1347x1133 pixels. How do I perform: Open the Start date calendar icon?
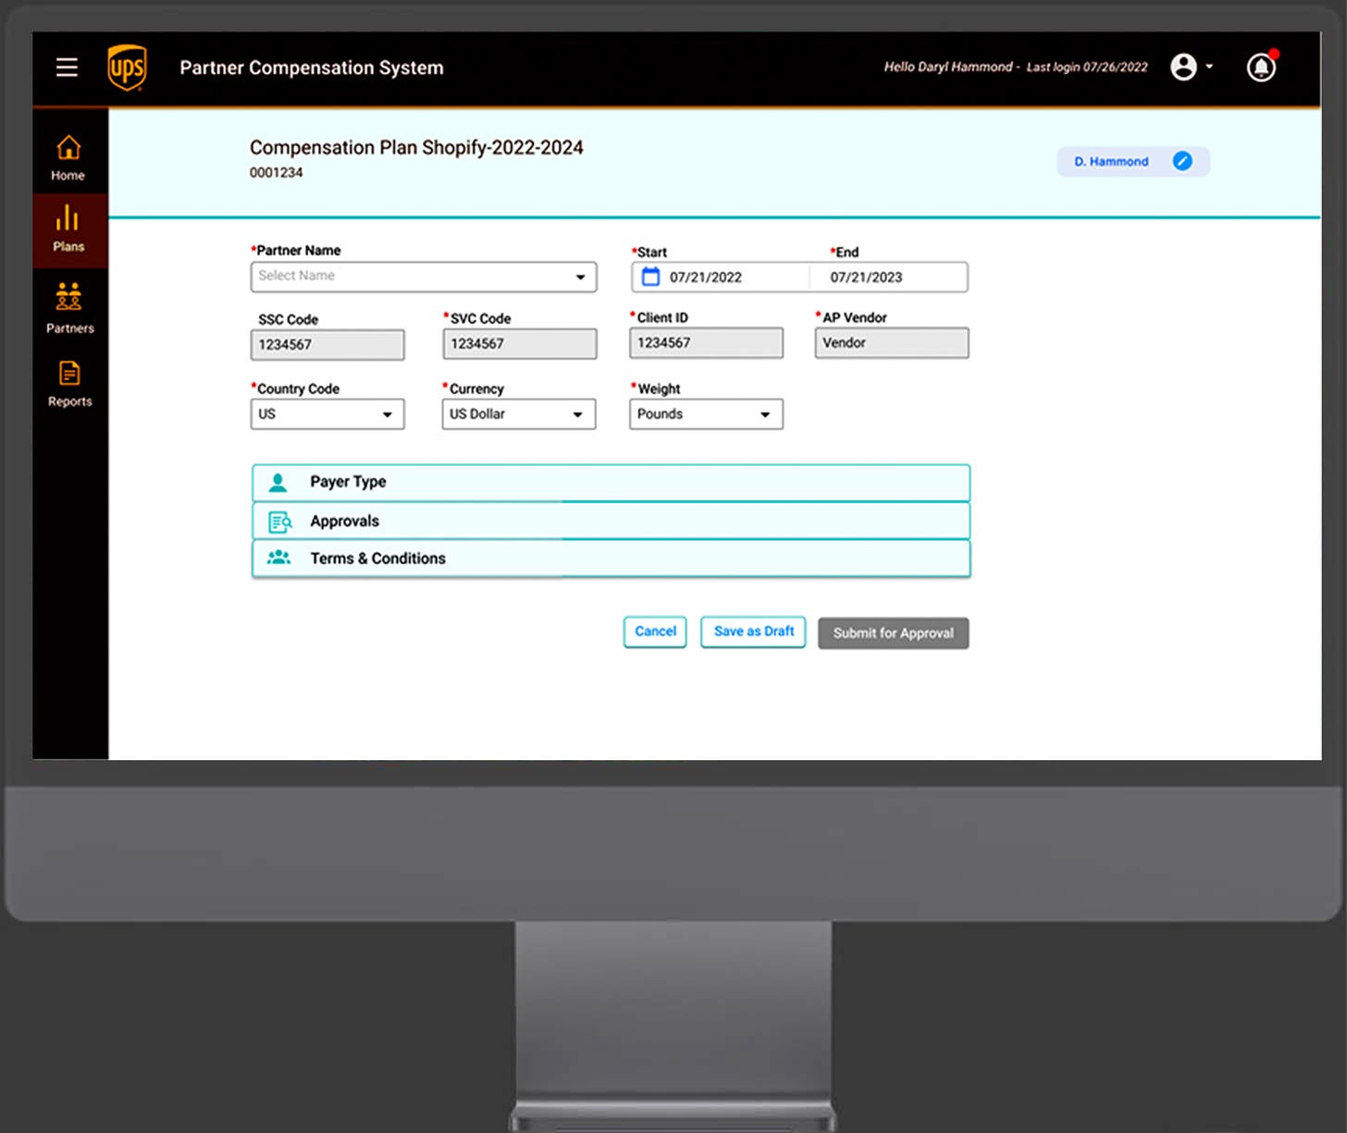pyautogui.click(x=650, y=277)
